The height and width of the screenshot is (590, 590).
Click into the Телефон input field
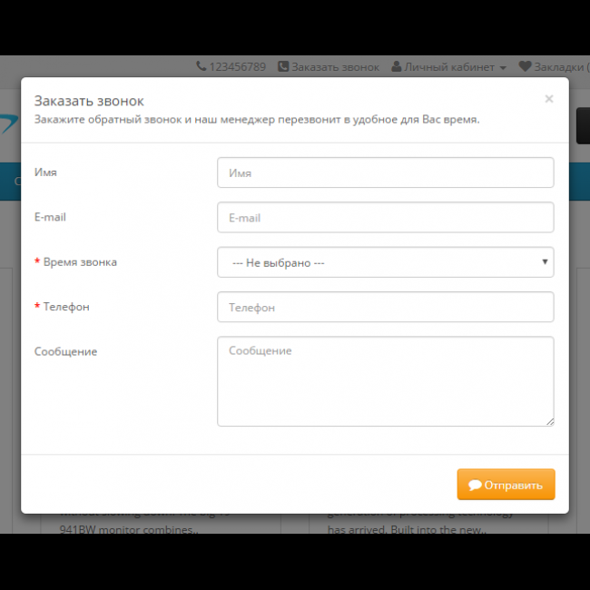click(385, 308)
